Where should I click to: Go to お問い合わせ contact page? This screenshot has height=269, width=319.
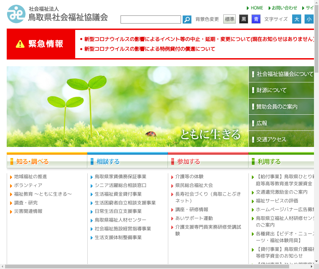(x=284, y=8)
